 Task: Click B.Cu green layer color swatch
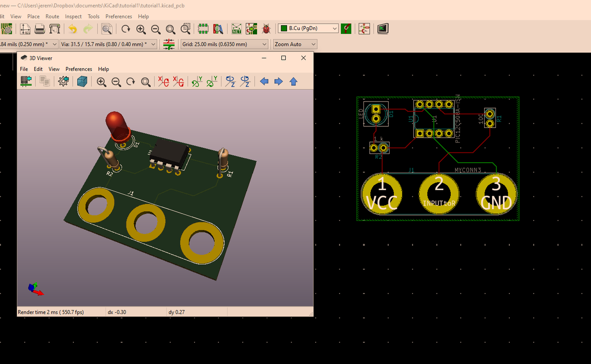point(284,29)
